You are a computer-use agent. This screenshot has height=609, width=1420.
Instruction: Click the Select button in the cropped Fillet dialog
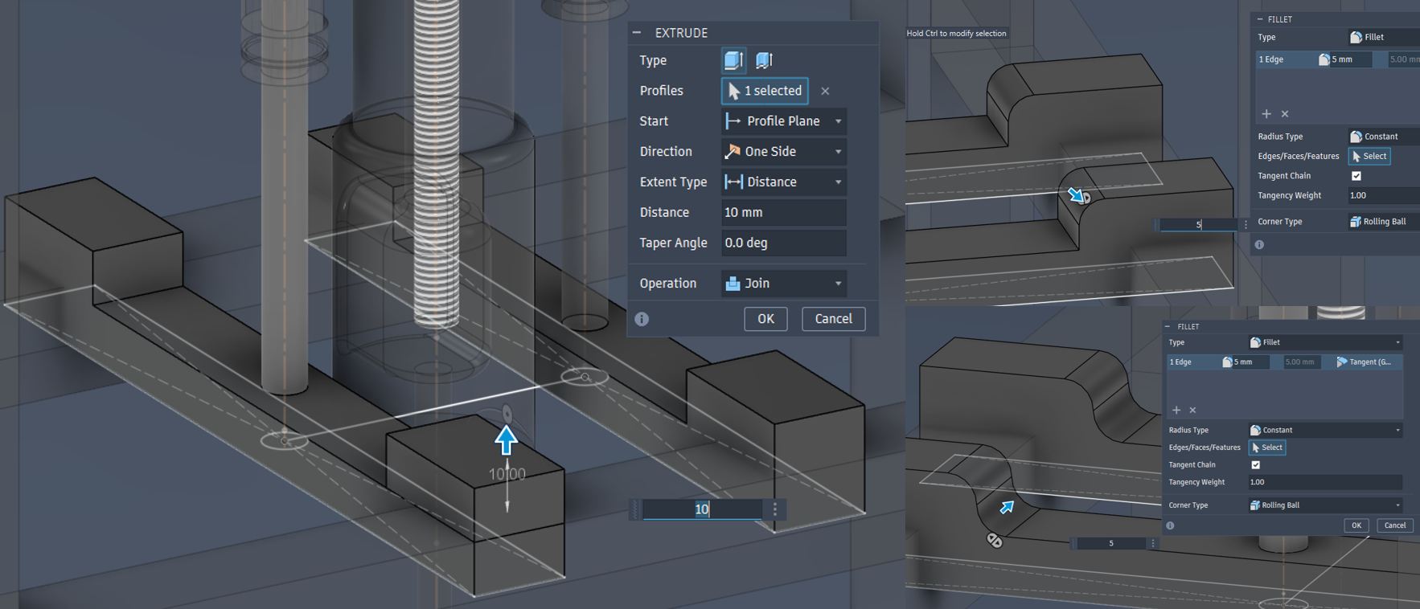(x=1370, y=157)
